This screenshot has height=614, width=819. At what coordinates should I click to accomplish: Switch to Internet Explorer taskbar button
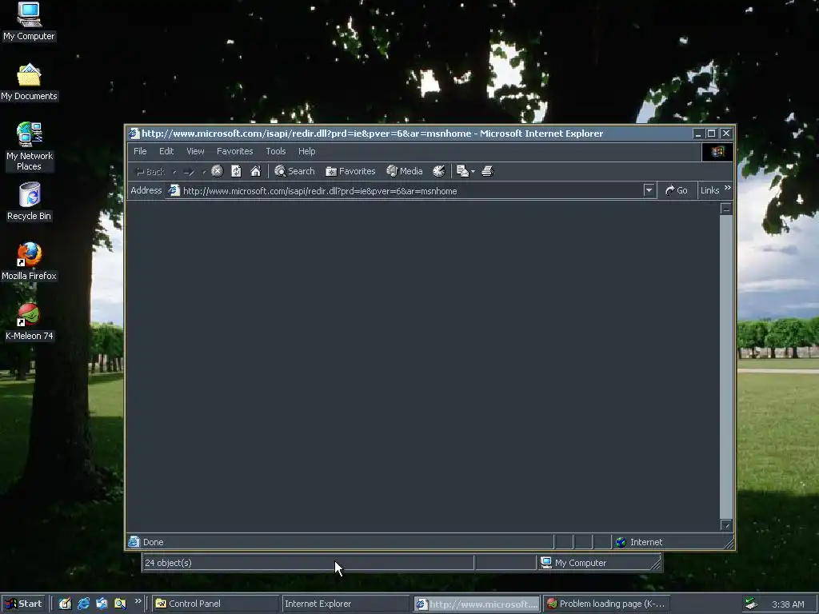[346, 604]
